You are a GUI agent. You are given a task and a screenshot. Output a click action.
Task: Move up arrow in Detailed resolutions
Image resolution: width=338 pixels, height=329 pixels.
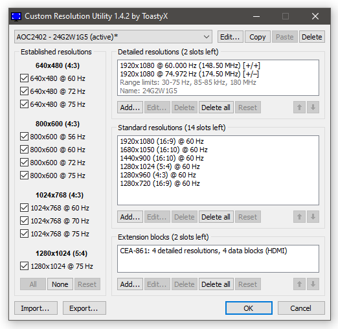point(299,108)
